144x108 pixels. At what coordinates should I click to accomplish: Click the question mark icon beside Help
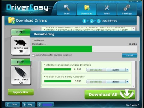[24, 104]
